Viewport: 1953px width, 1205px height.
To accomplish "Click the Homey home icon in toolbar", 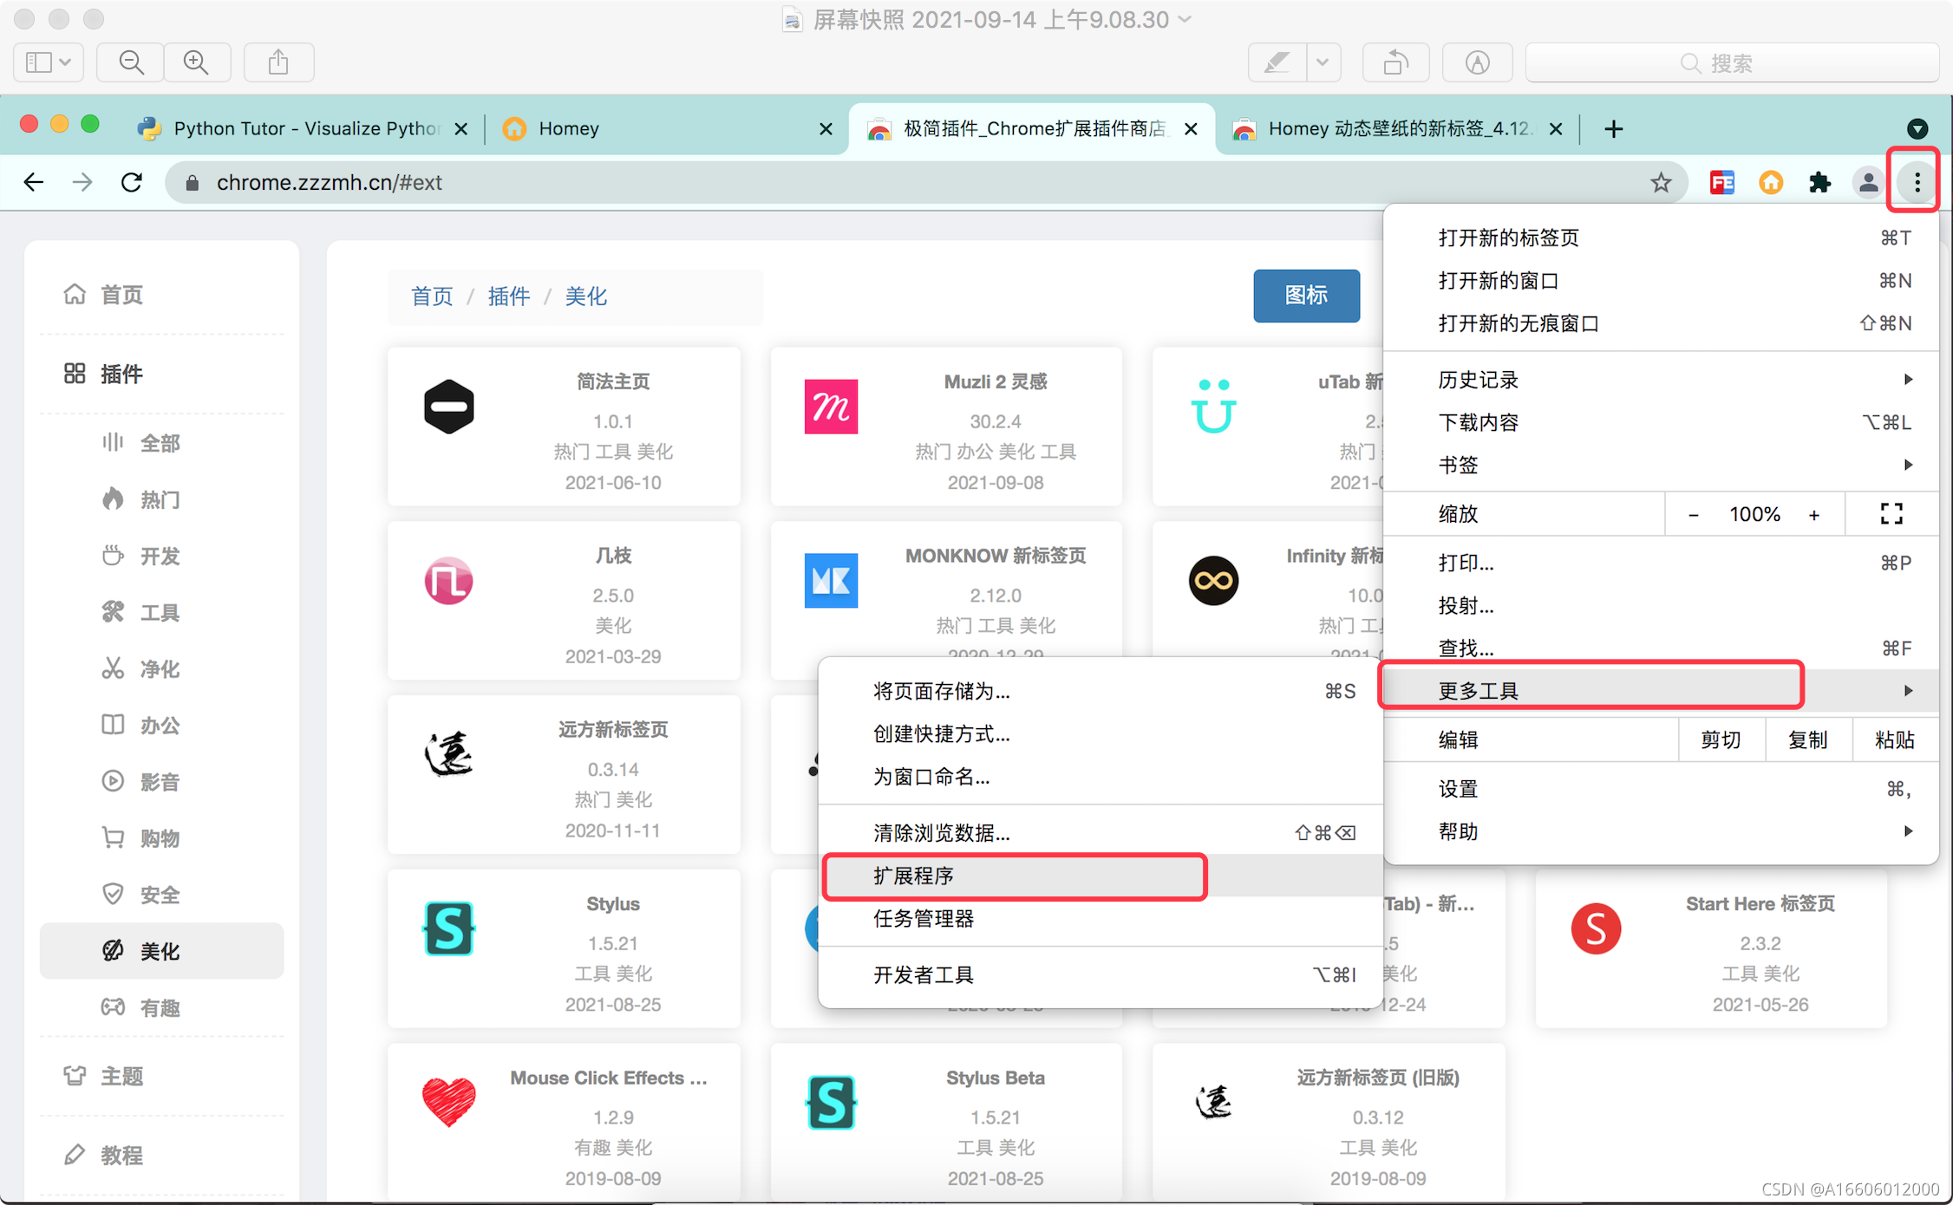I will click(x=1771, y=182).
